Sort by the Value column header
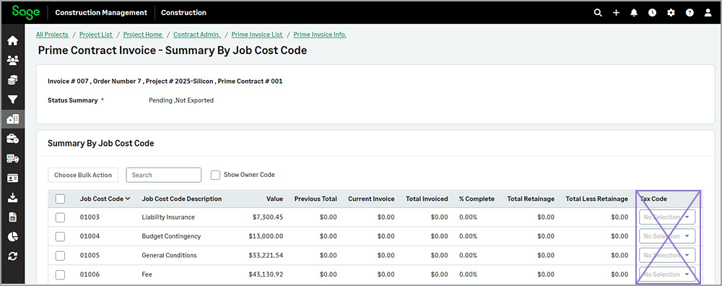Viewport: 722px width, 286px height. tap(274, 199)
